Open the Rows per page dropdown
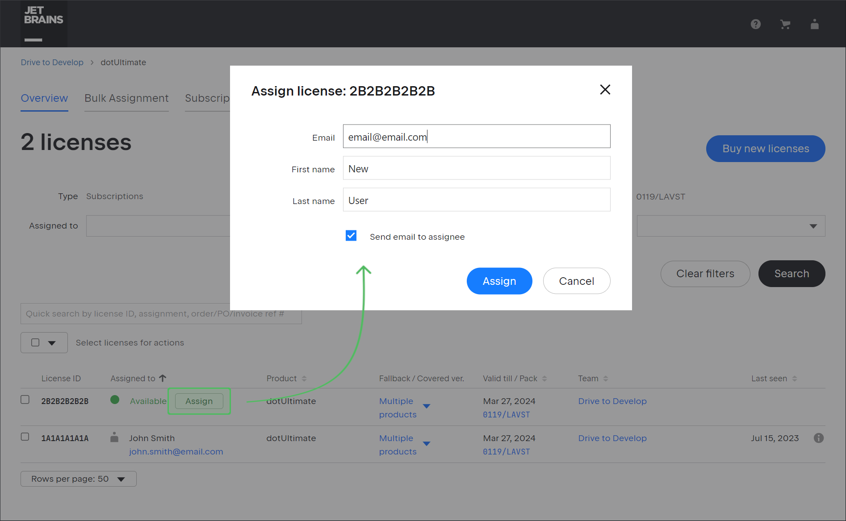This screenshot has width=846, height=521. point(79,479)
